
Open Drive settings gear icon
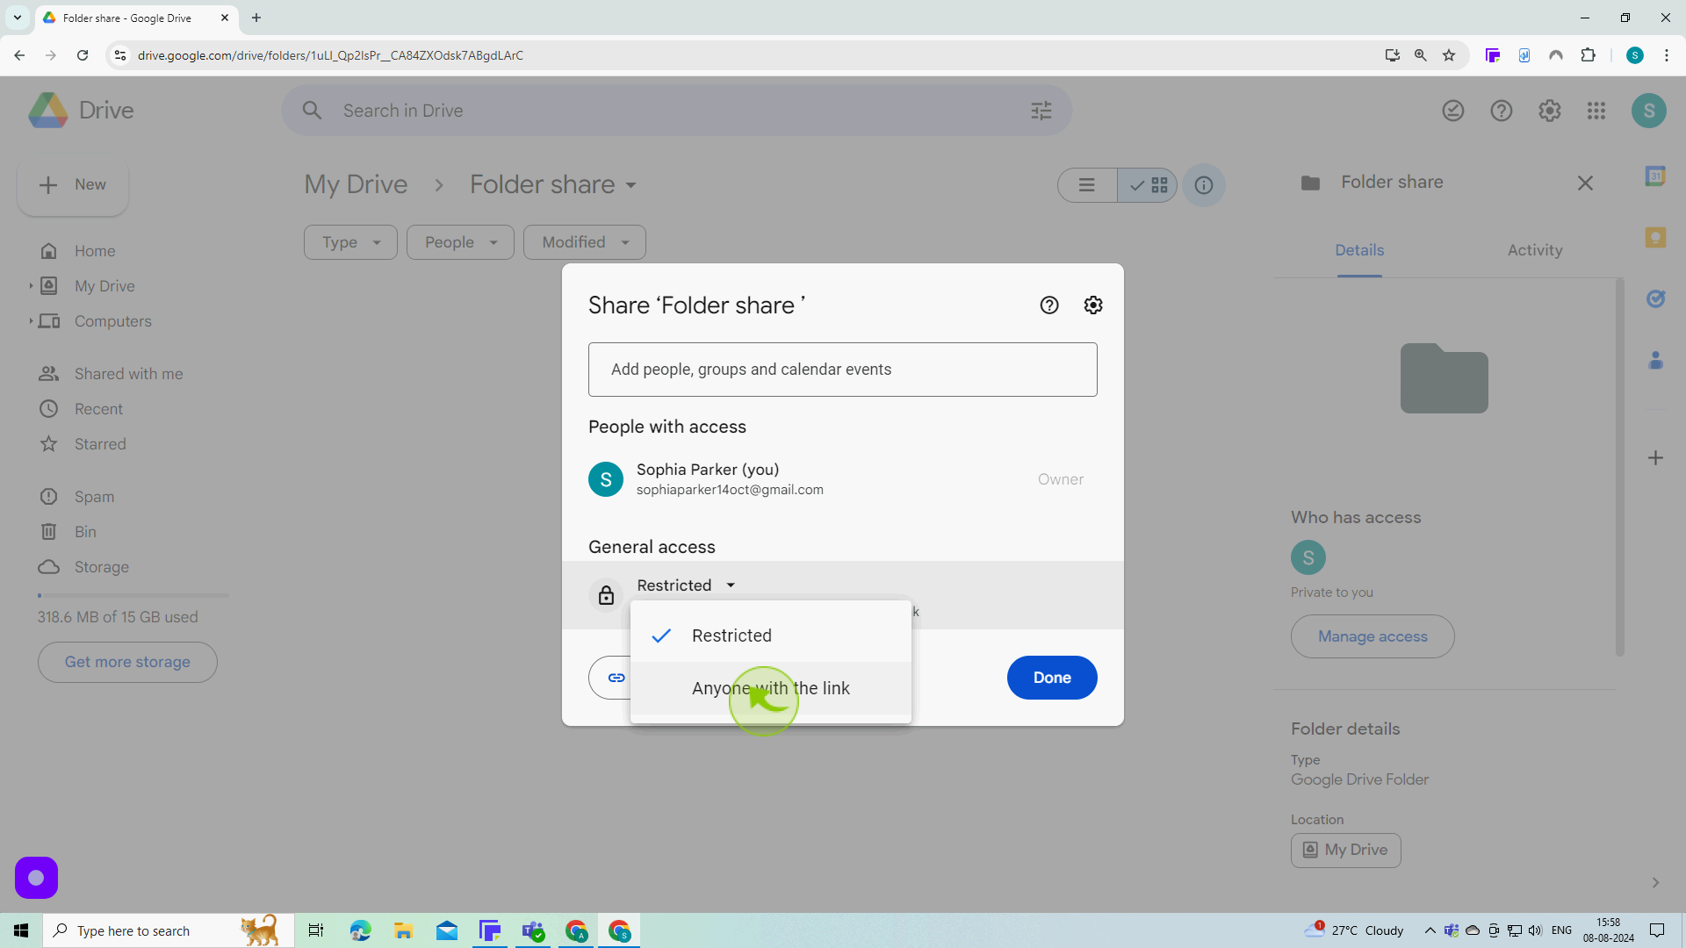click(1550, 111)
